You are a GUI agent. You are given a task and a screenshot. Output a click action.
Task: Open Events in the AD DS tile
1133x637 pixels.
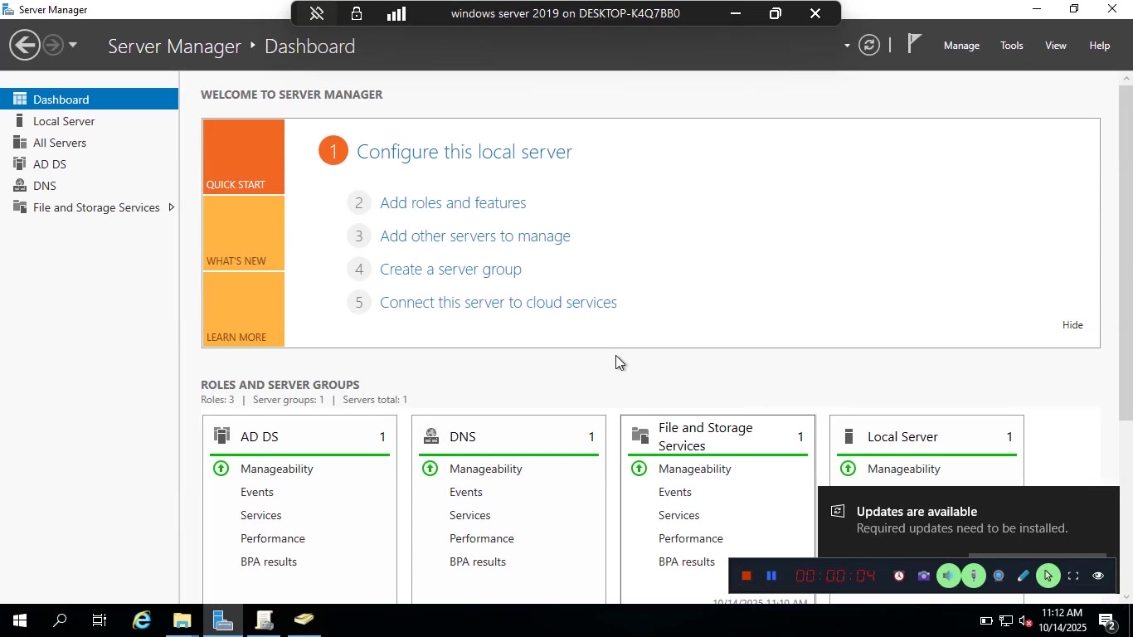click(x=257, y=492)
